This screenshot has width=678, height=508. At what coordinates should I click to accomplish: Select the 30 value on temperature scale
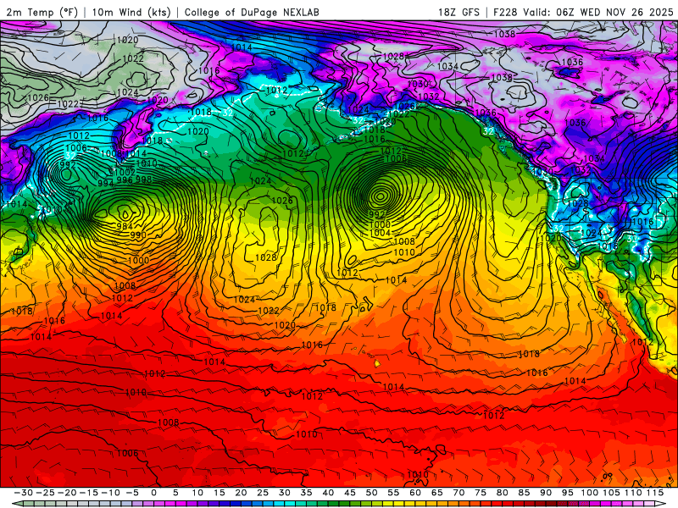click(284, 493)
